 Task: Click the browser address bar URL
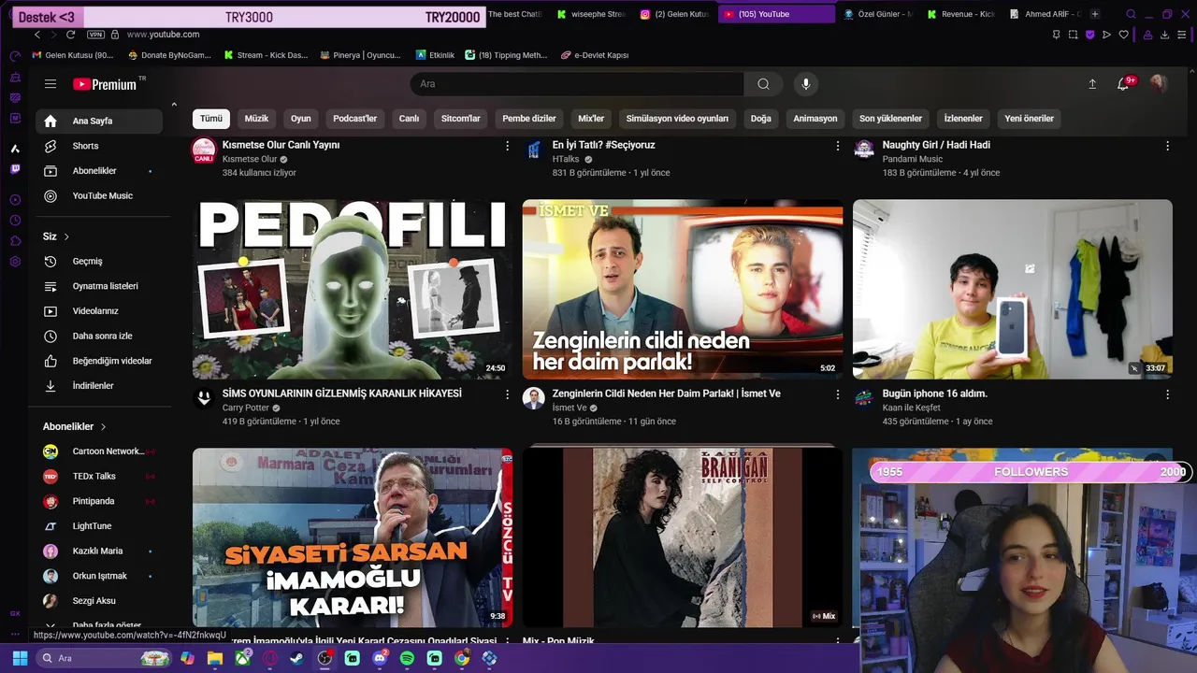click(163, 35)
